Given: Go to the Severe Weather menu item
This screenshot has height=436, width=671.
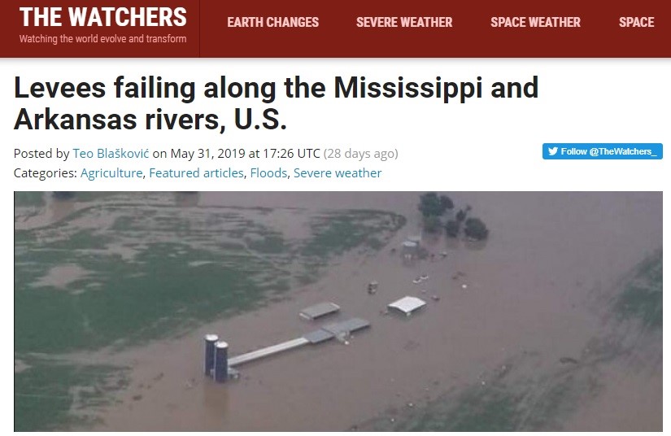Looking at the screenshot, I should (x=404, y=22).
